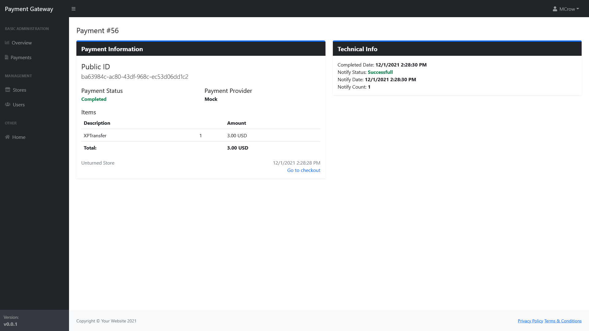Click the Notify Date value
This screenshot has width=589, height=331.
[391, 80]
